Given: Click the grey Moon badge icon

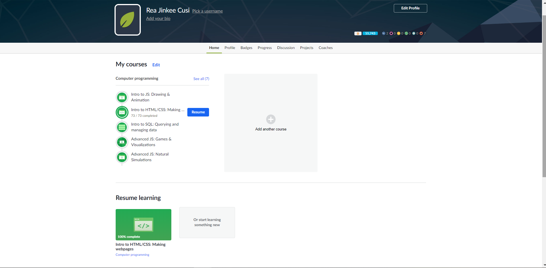Looking at the screenshot, I should [414, 33].
